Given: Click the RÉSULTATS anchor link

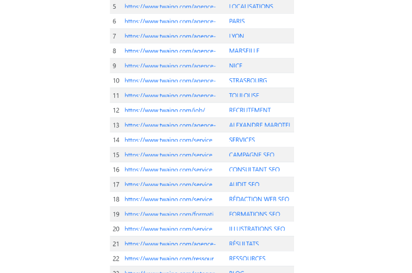Looking at the screenshot, I should coord(244,244).
